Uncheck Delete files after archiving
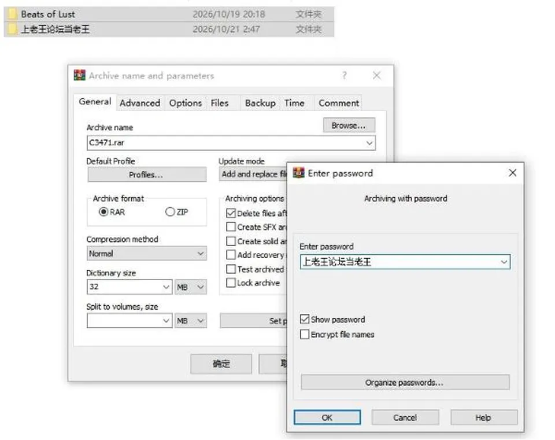Screen dimensions: 555x440 231,213
